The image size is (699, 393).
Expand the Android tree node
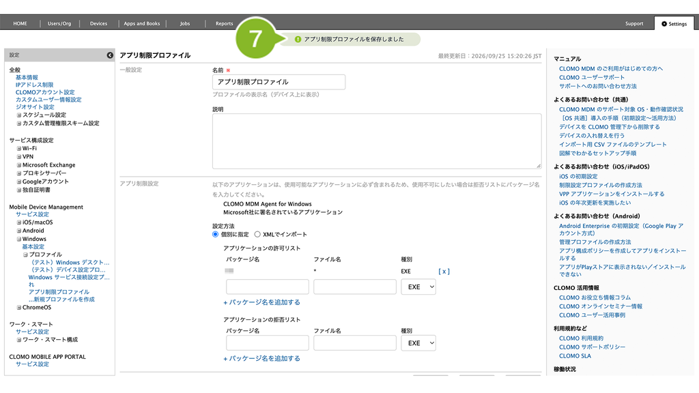click(x=19, y=231)
